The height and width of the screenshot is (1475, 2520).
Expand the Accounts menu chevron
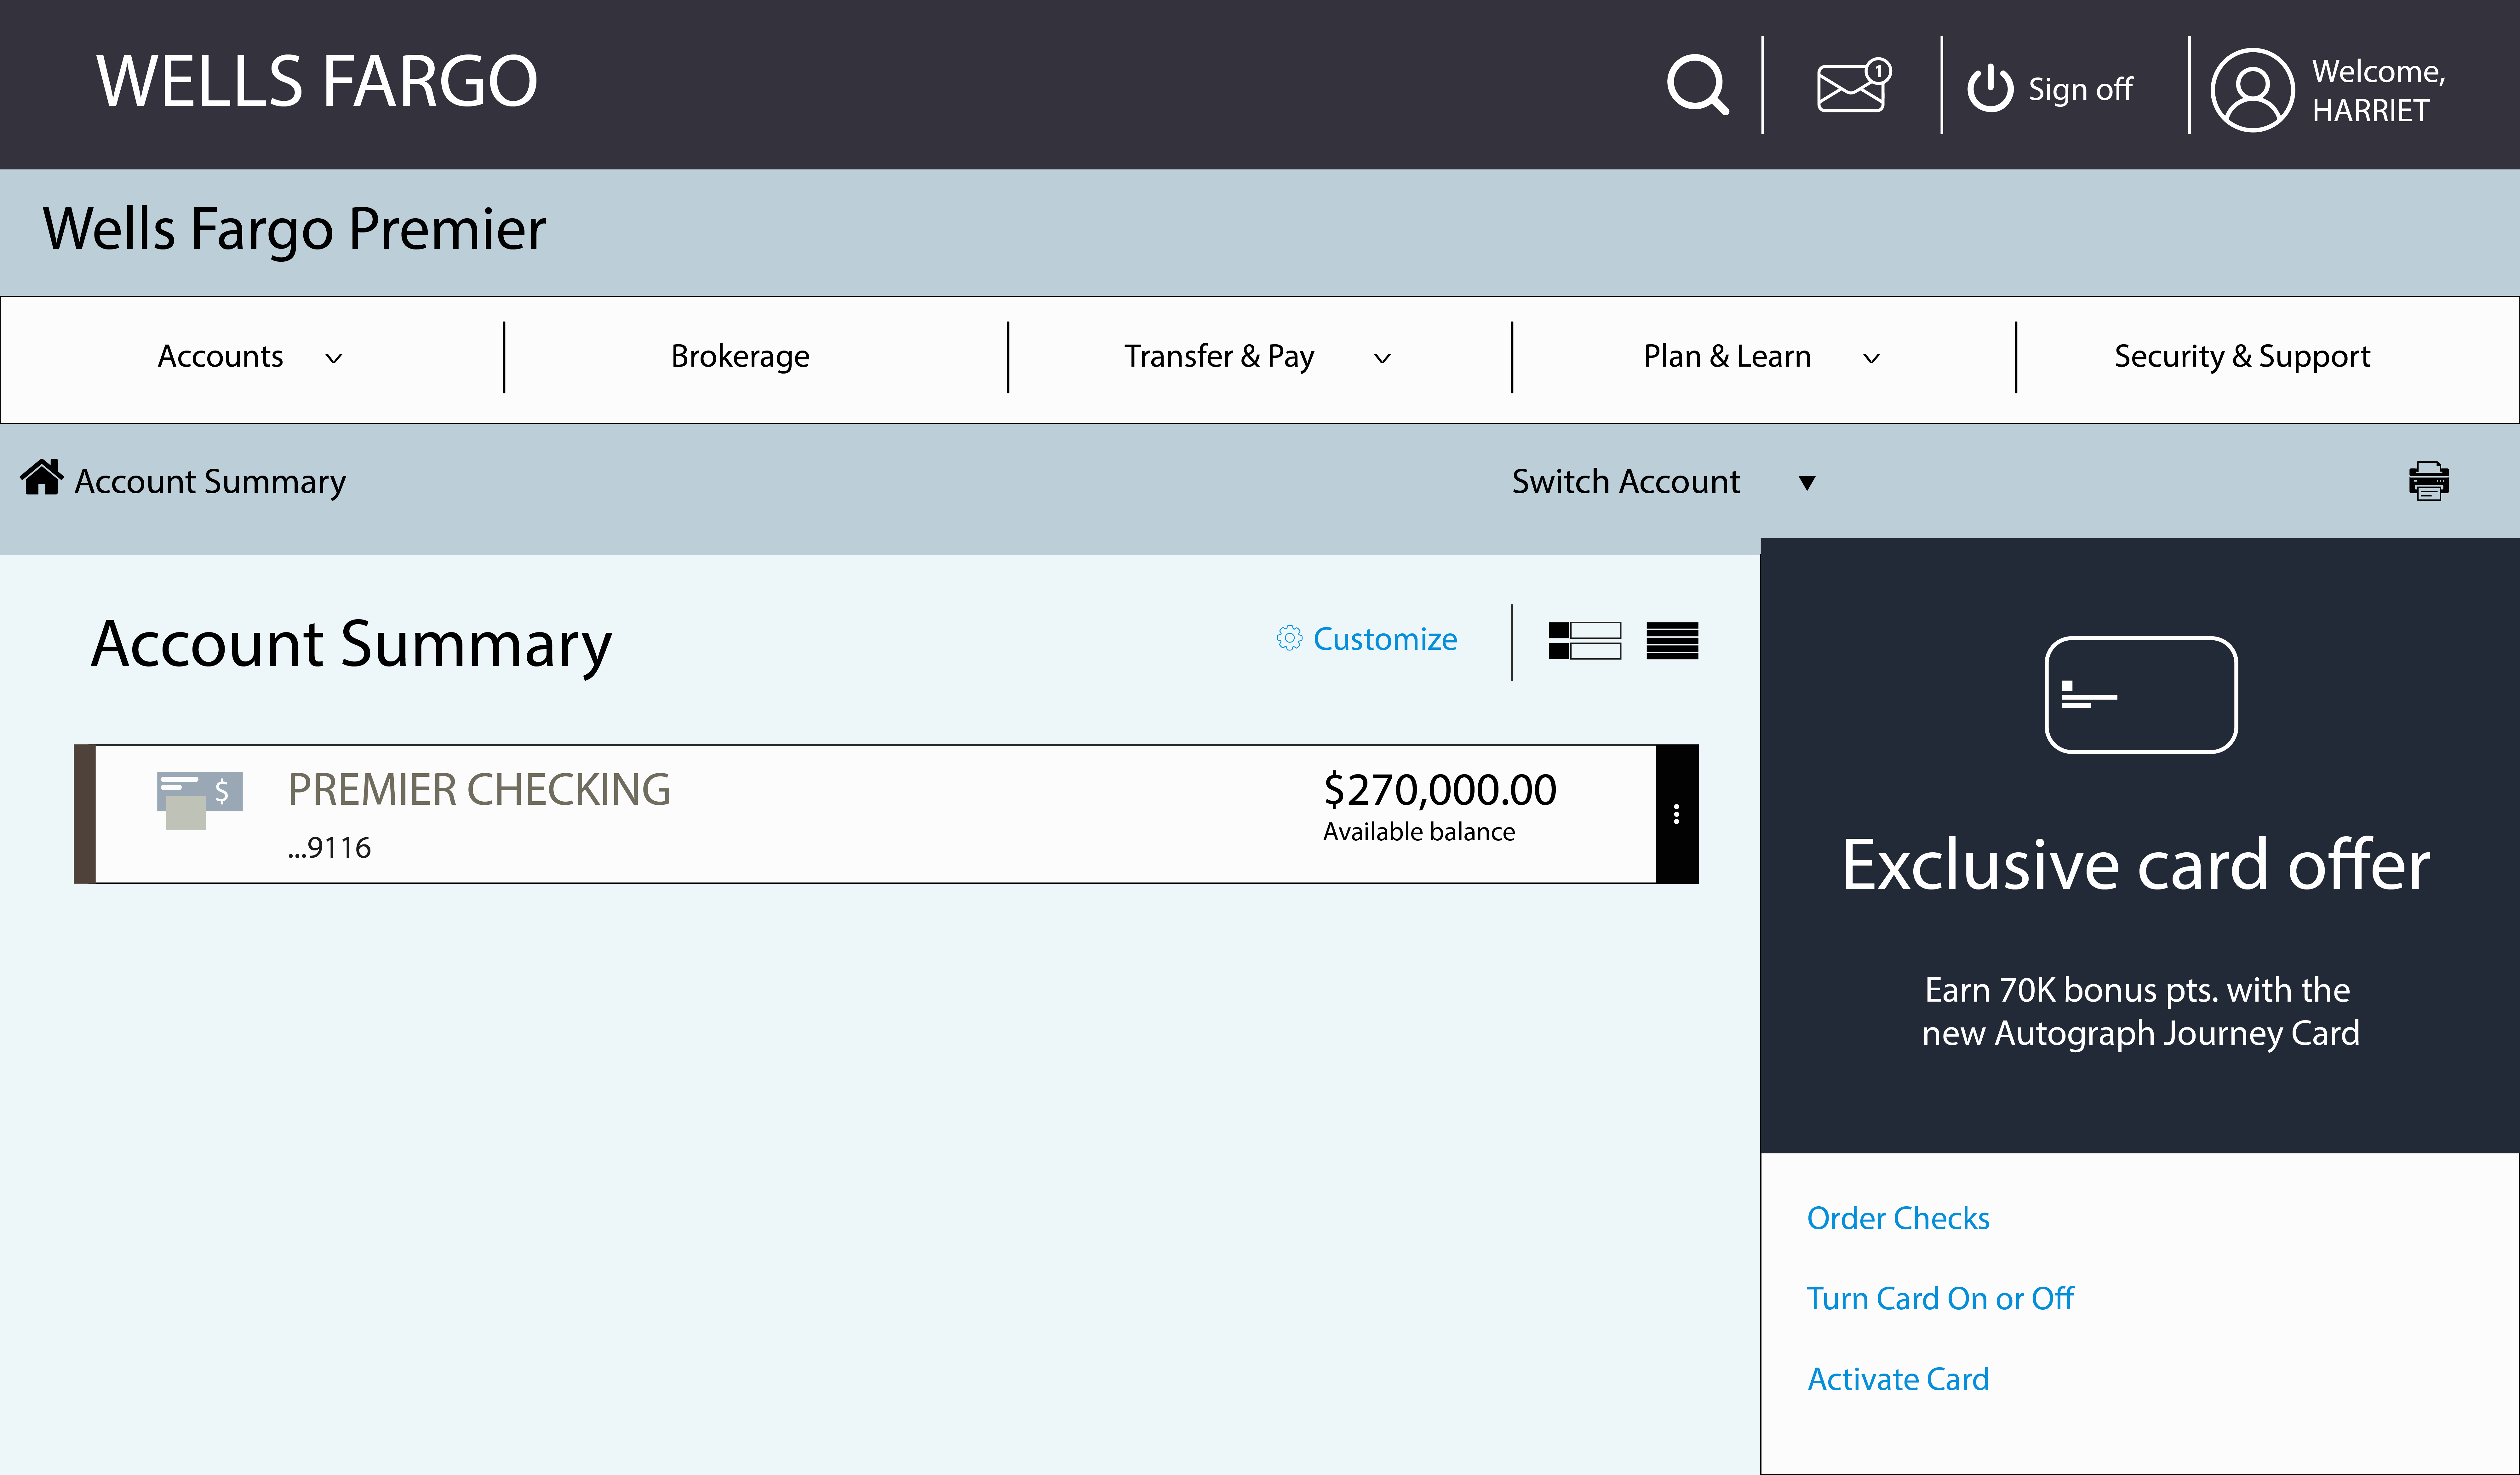(x=334, y=358)
